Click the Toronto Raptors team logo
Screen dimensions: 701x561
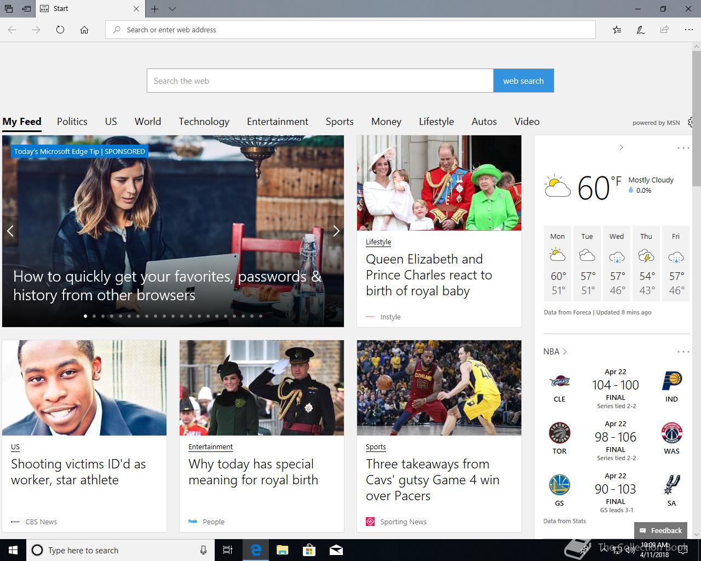point(560,433)
